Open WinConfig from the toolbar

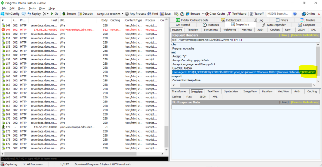(x=10, y=14)
